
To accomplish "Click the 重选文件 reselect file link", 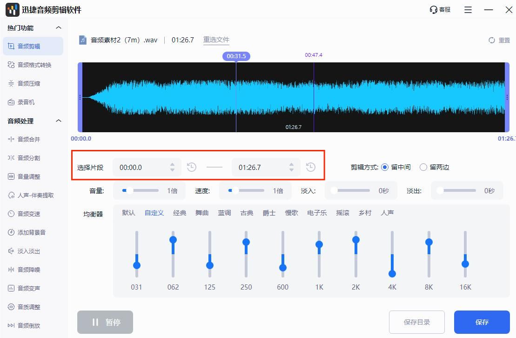I will (x=216, y=40).
